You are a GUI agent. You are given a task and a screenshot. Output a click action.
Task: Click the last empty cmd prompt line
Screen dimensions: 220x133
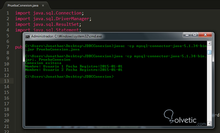click(x=70, y=77)
